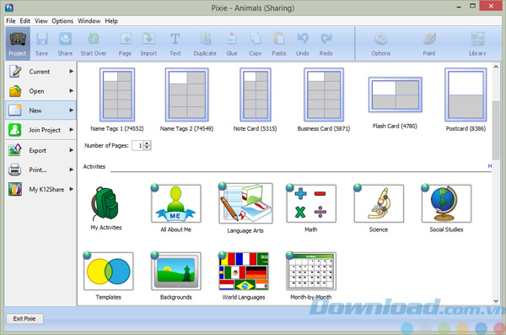Expand the Print submenu arrow
This screenshot has height=335, width=506.
(x=72, y=170)
